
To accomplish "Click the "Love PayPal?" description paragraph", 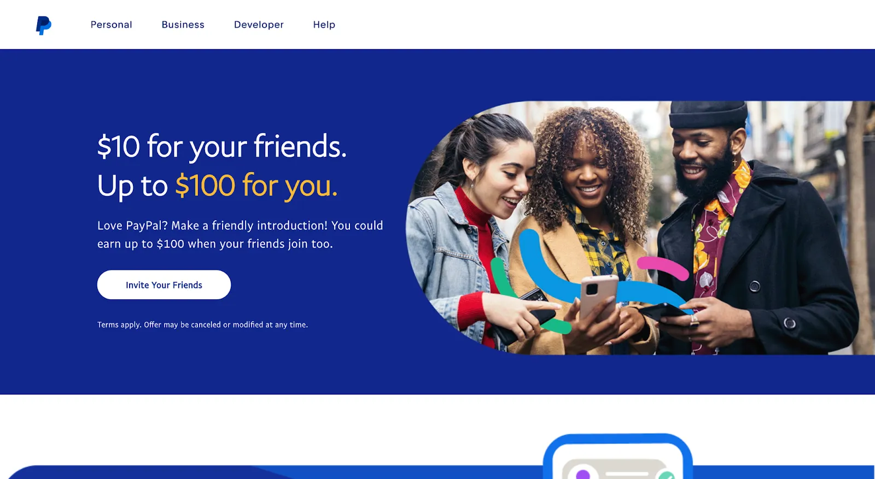I will (240, 234).
